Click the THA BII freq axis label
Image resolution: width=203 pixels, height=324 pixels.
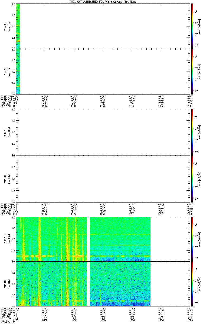(x=9, y=71)
